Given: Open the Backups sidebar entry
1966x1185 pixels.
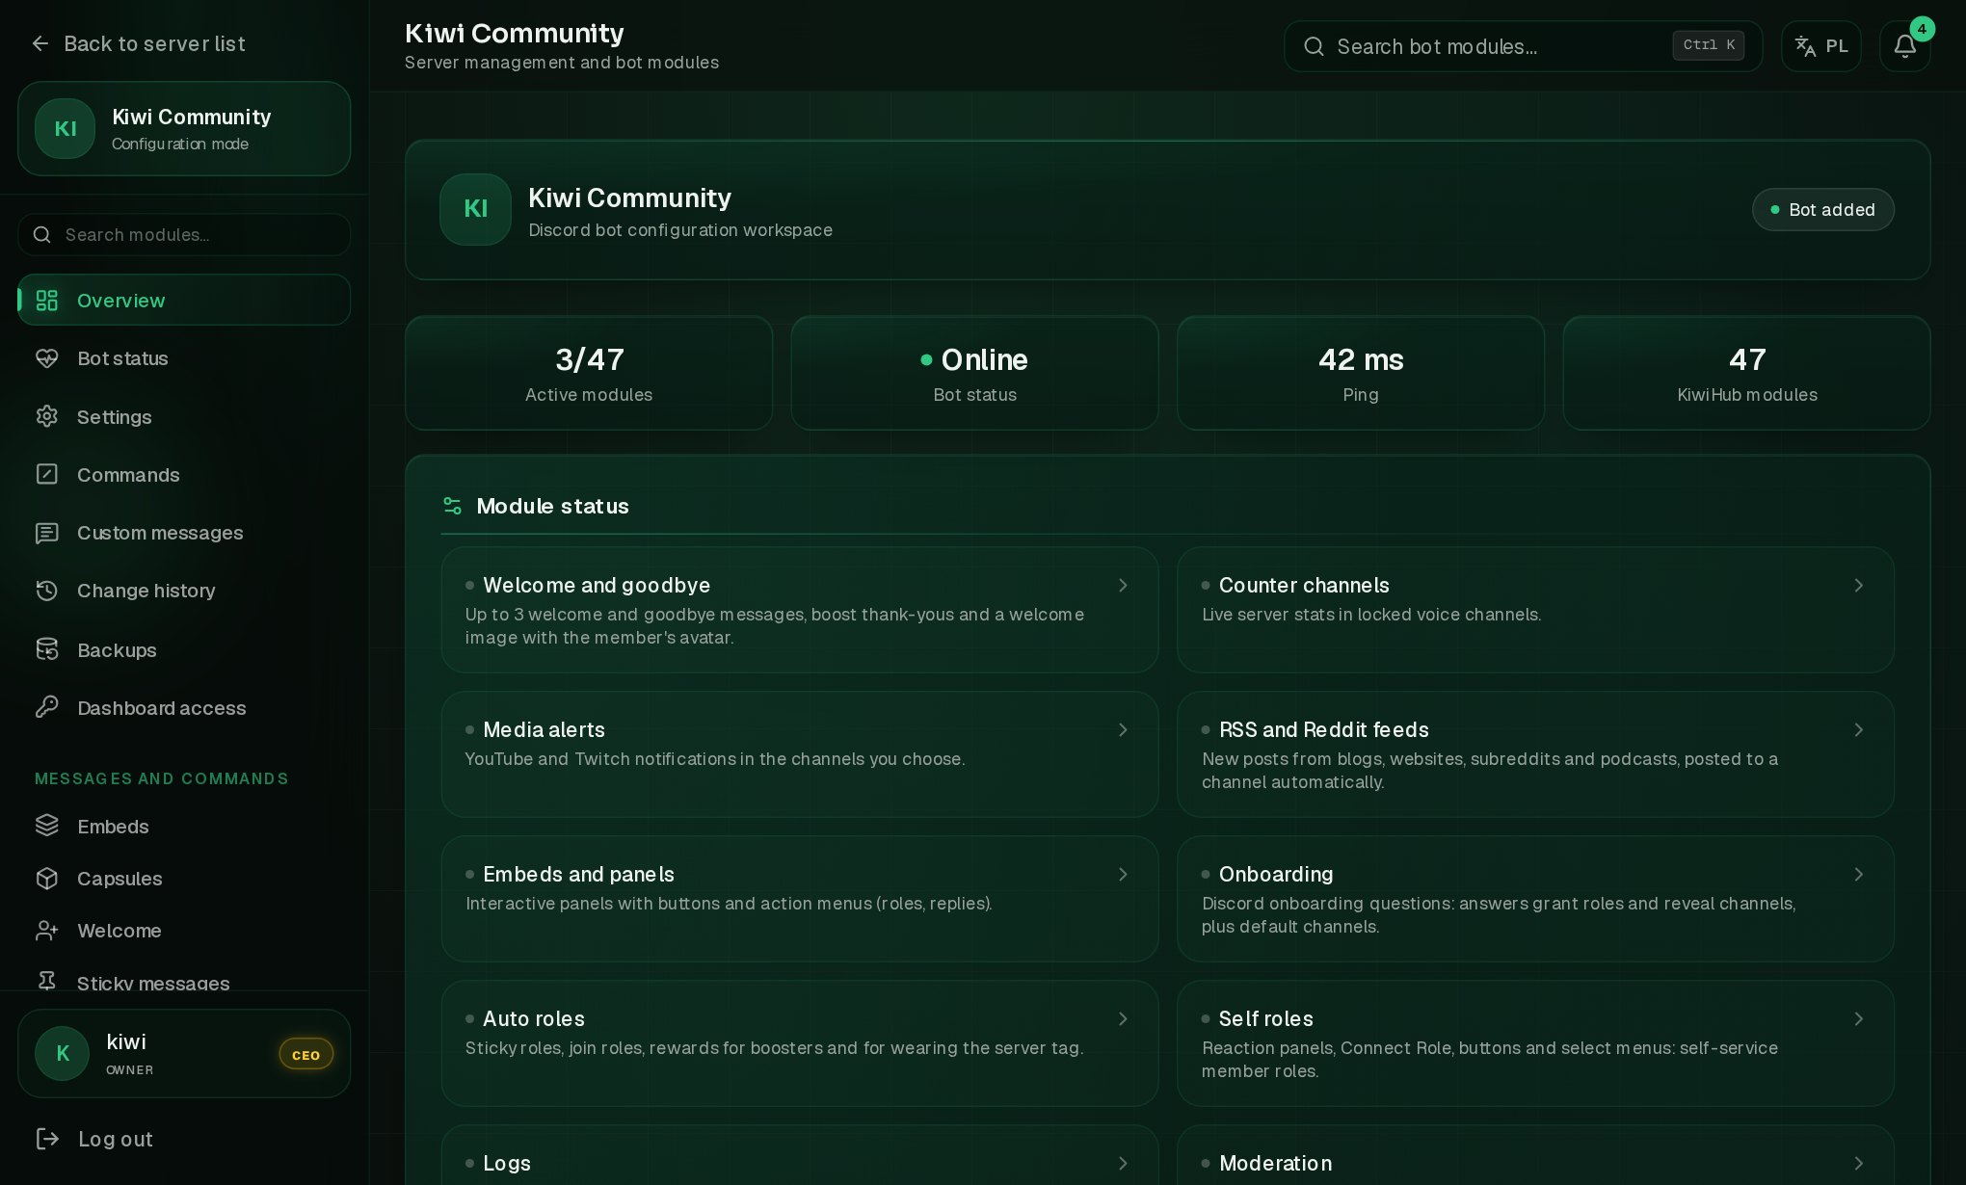Looking at the screenshot, I should click(x=184, y=649).
